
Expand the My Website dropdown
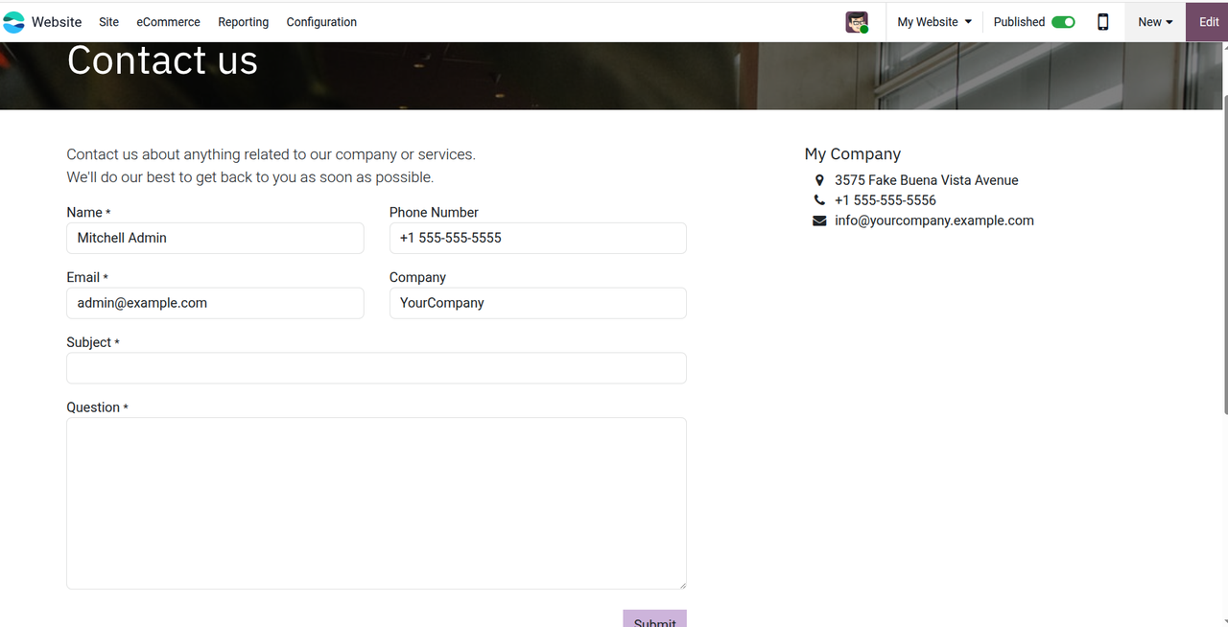[933, 22]
